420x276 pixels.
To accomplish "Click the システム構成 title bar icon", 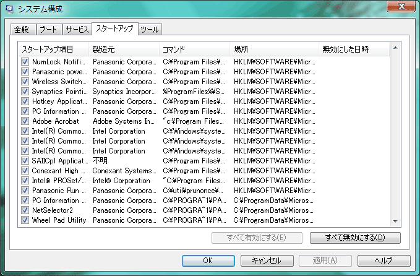I will tap(10, 9).
